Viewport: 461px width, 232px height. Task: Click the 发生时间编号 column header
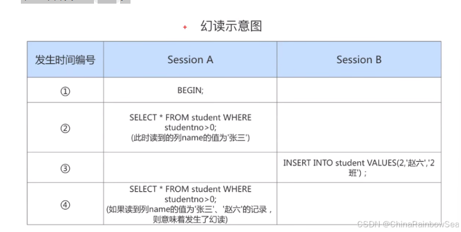tap(65, 60)
